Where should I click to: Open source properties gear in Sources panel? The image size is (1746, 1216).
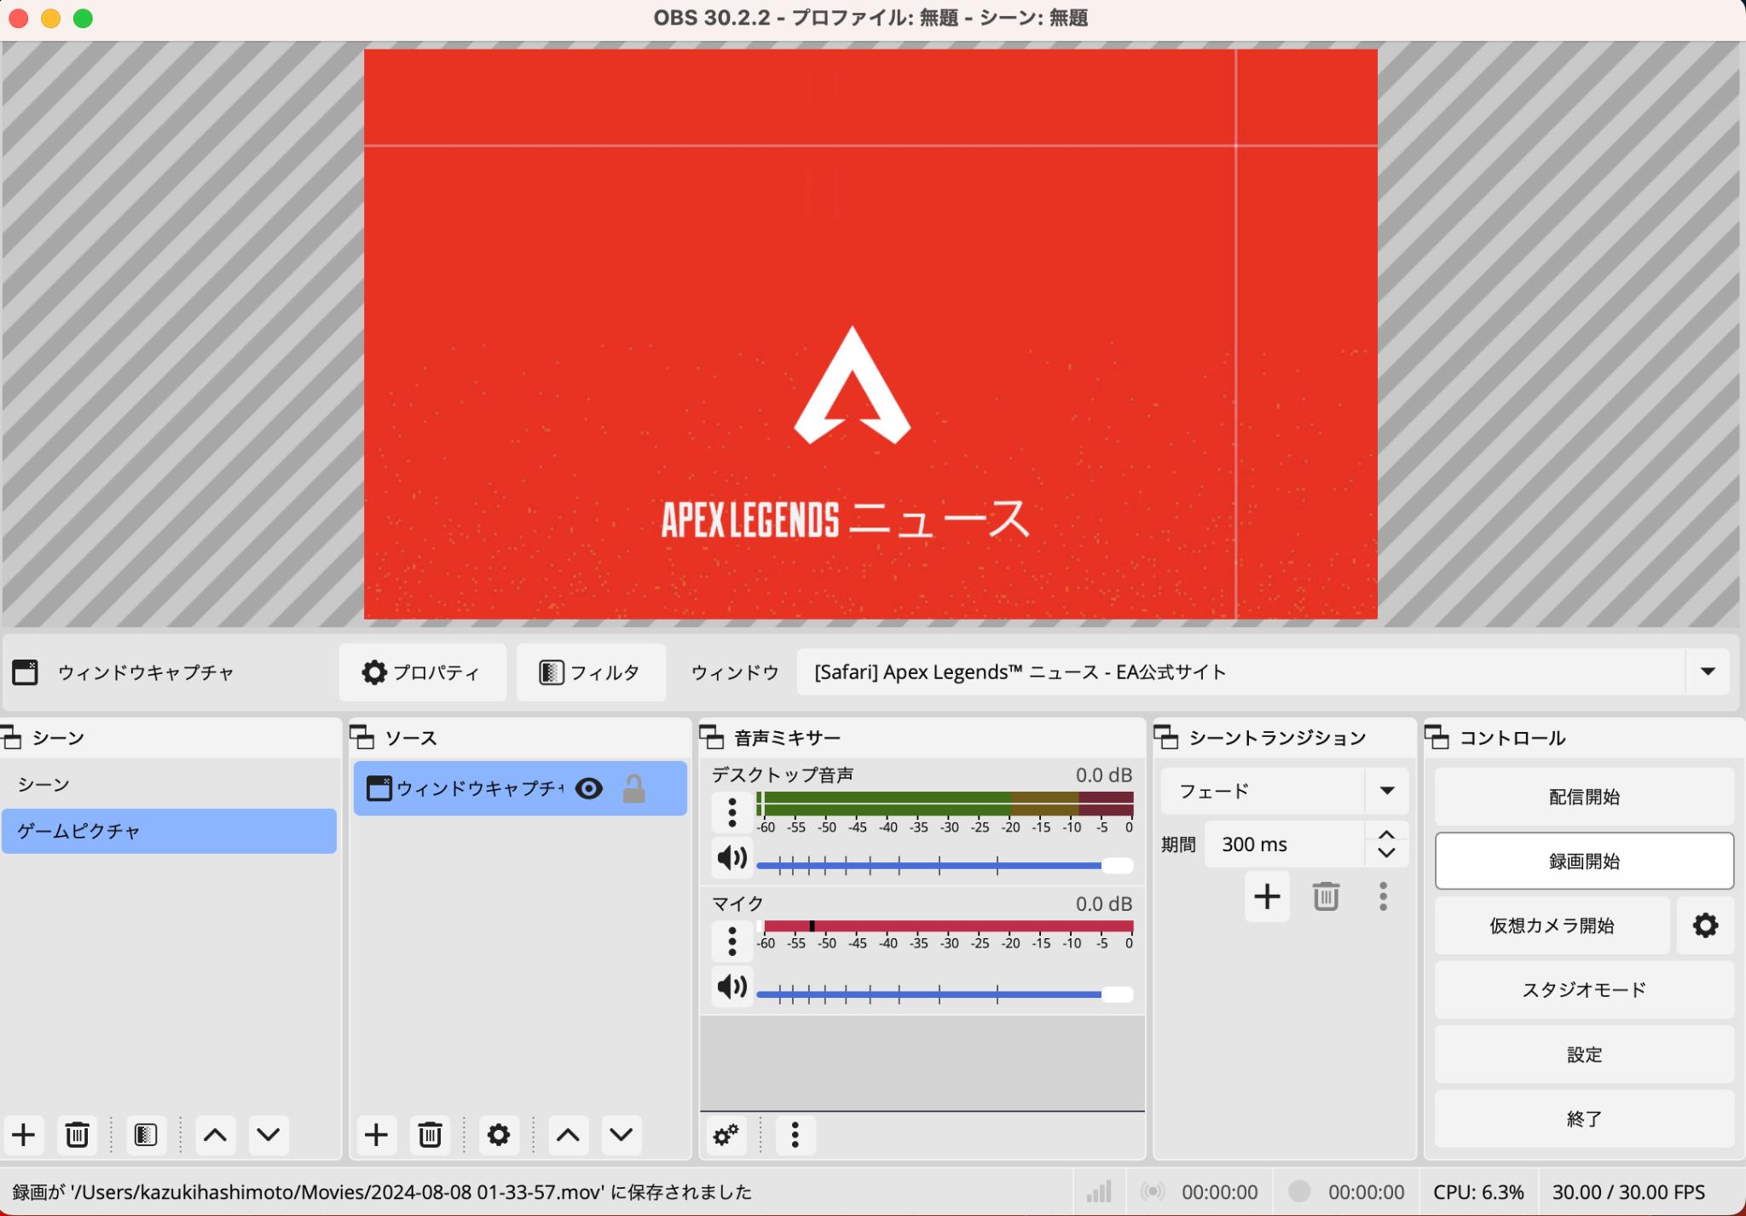[x=499, y=1134]
